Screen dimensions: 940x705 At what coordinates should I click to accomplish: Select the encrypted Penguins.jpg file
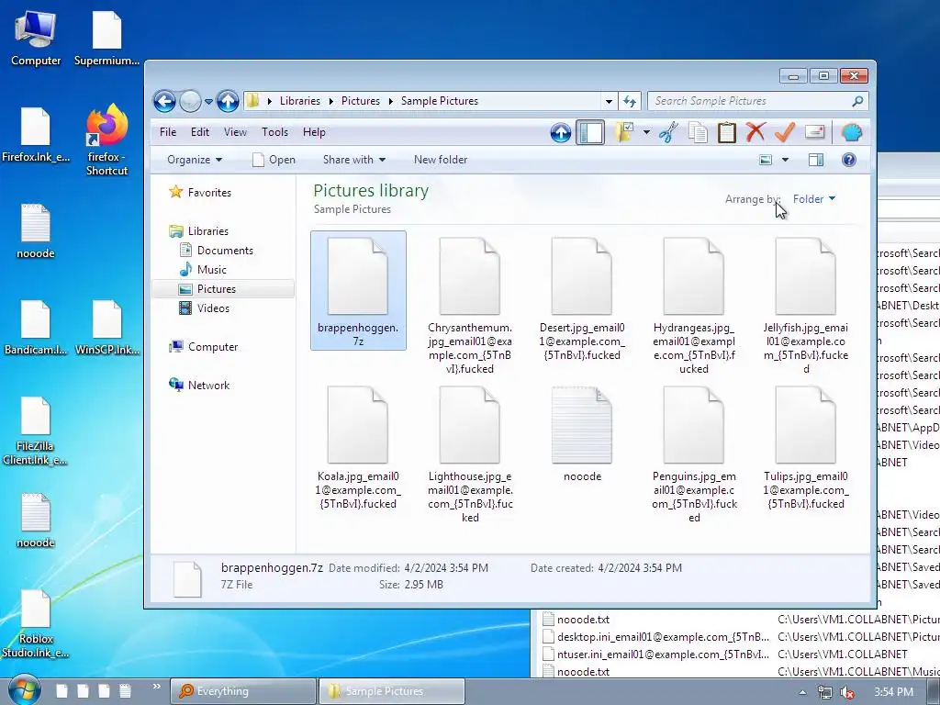click(x=694, y=453)
